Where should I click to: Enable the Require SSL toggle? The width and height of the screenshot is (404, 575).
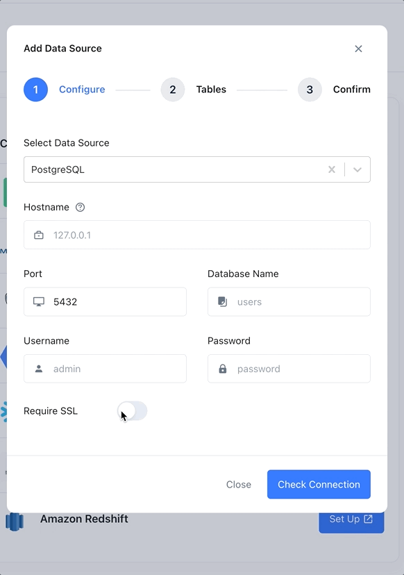[x=133, y=411]
